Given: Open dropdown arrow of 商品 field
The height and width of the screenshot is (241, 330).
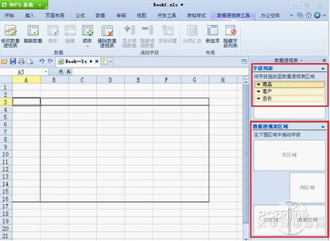Looking at the screenshot, I should (x=259, y=84).
